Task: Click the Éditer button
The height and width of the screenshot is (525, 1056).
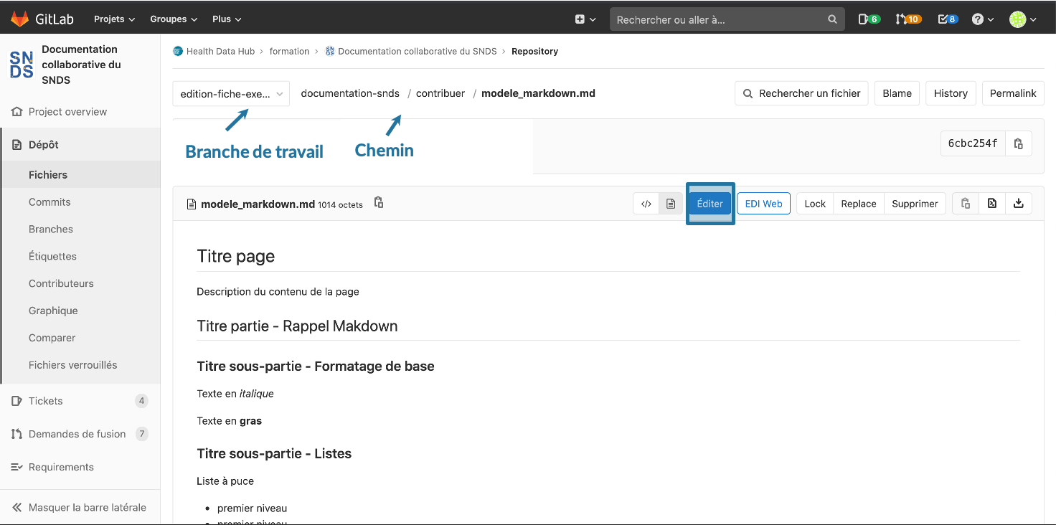Action: tap(709, 204)
